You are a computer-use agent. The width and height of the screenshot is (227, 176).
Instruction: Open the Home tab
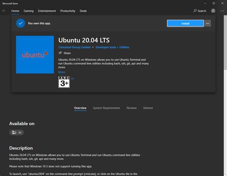15,11
